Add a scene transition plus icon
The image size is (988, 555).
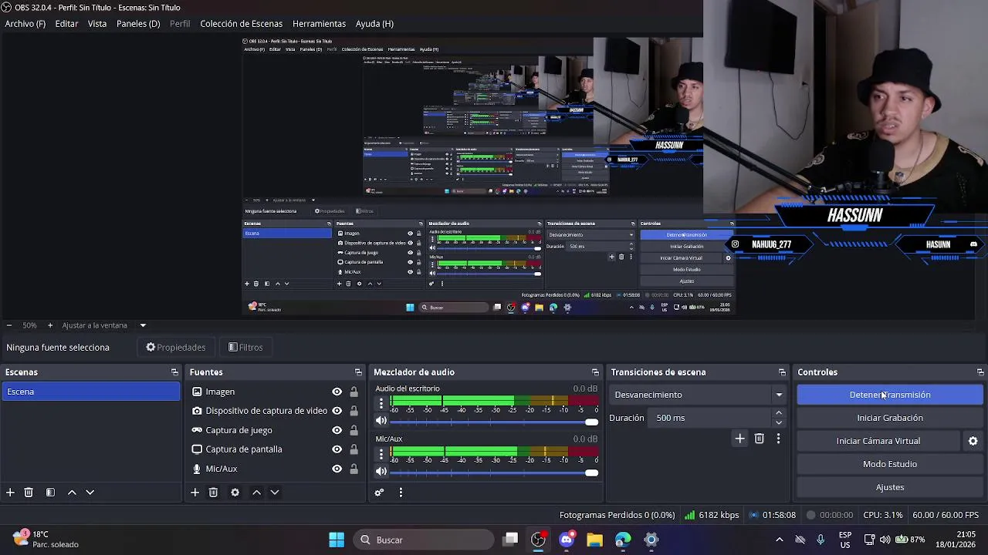click(x=739, y=439)
